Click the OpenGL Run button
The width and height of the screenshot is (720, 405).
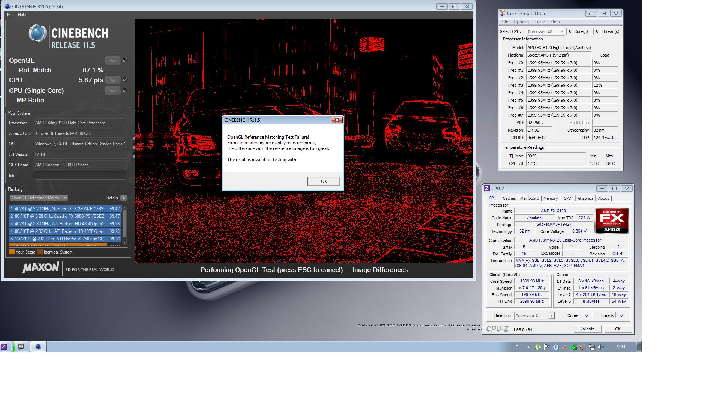tap(112, 60)
